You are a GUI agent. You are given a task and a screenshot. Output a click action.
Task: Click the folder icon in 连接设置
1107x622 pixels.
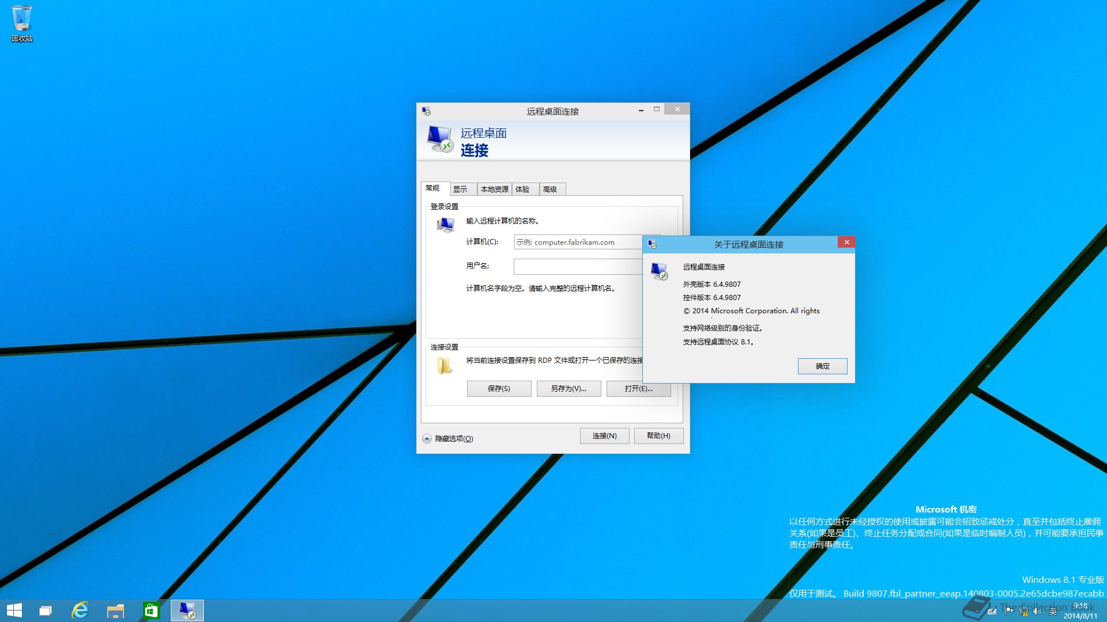point(445,365)
